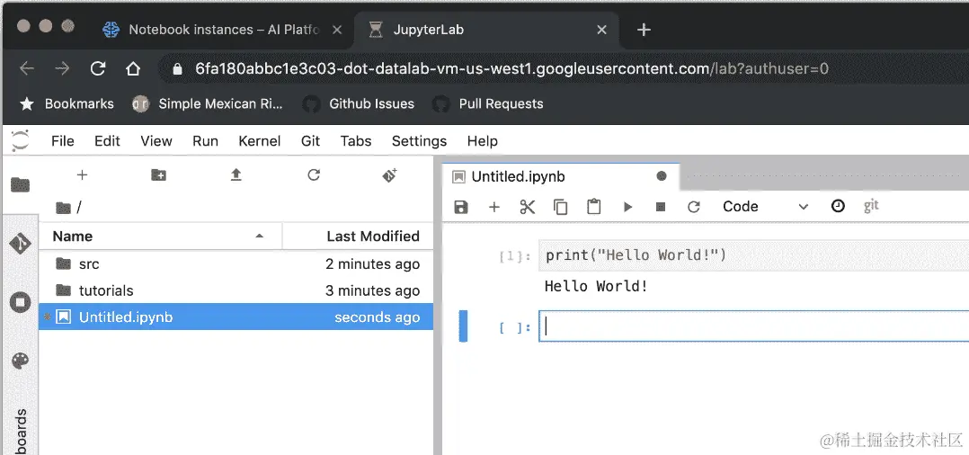Viewport: 969px width, 455px height.
Task: Open the Git menu
Action: pos(310,141)
